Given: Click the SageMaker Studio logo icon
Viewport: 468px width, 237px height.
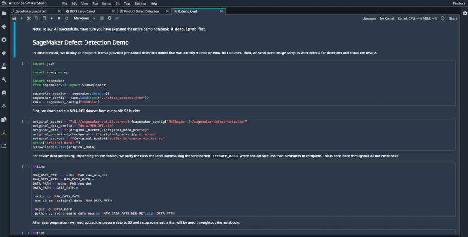Looking at the screenshot, I should pyautogui.click(x=4, y=3).
